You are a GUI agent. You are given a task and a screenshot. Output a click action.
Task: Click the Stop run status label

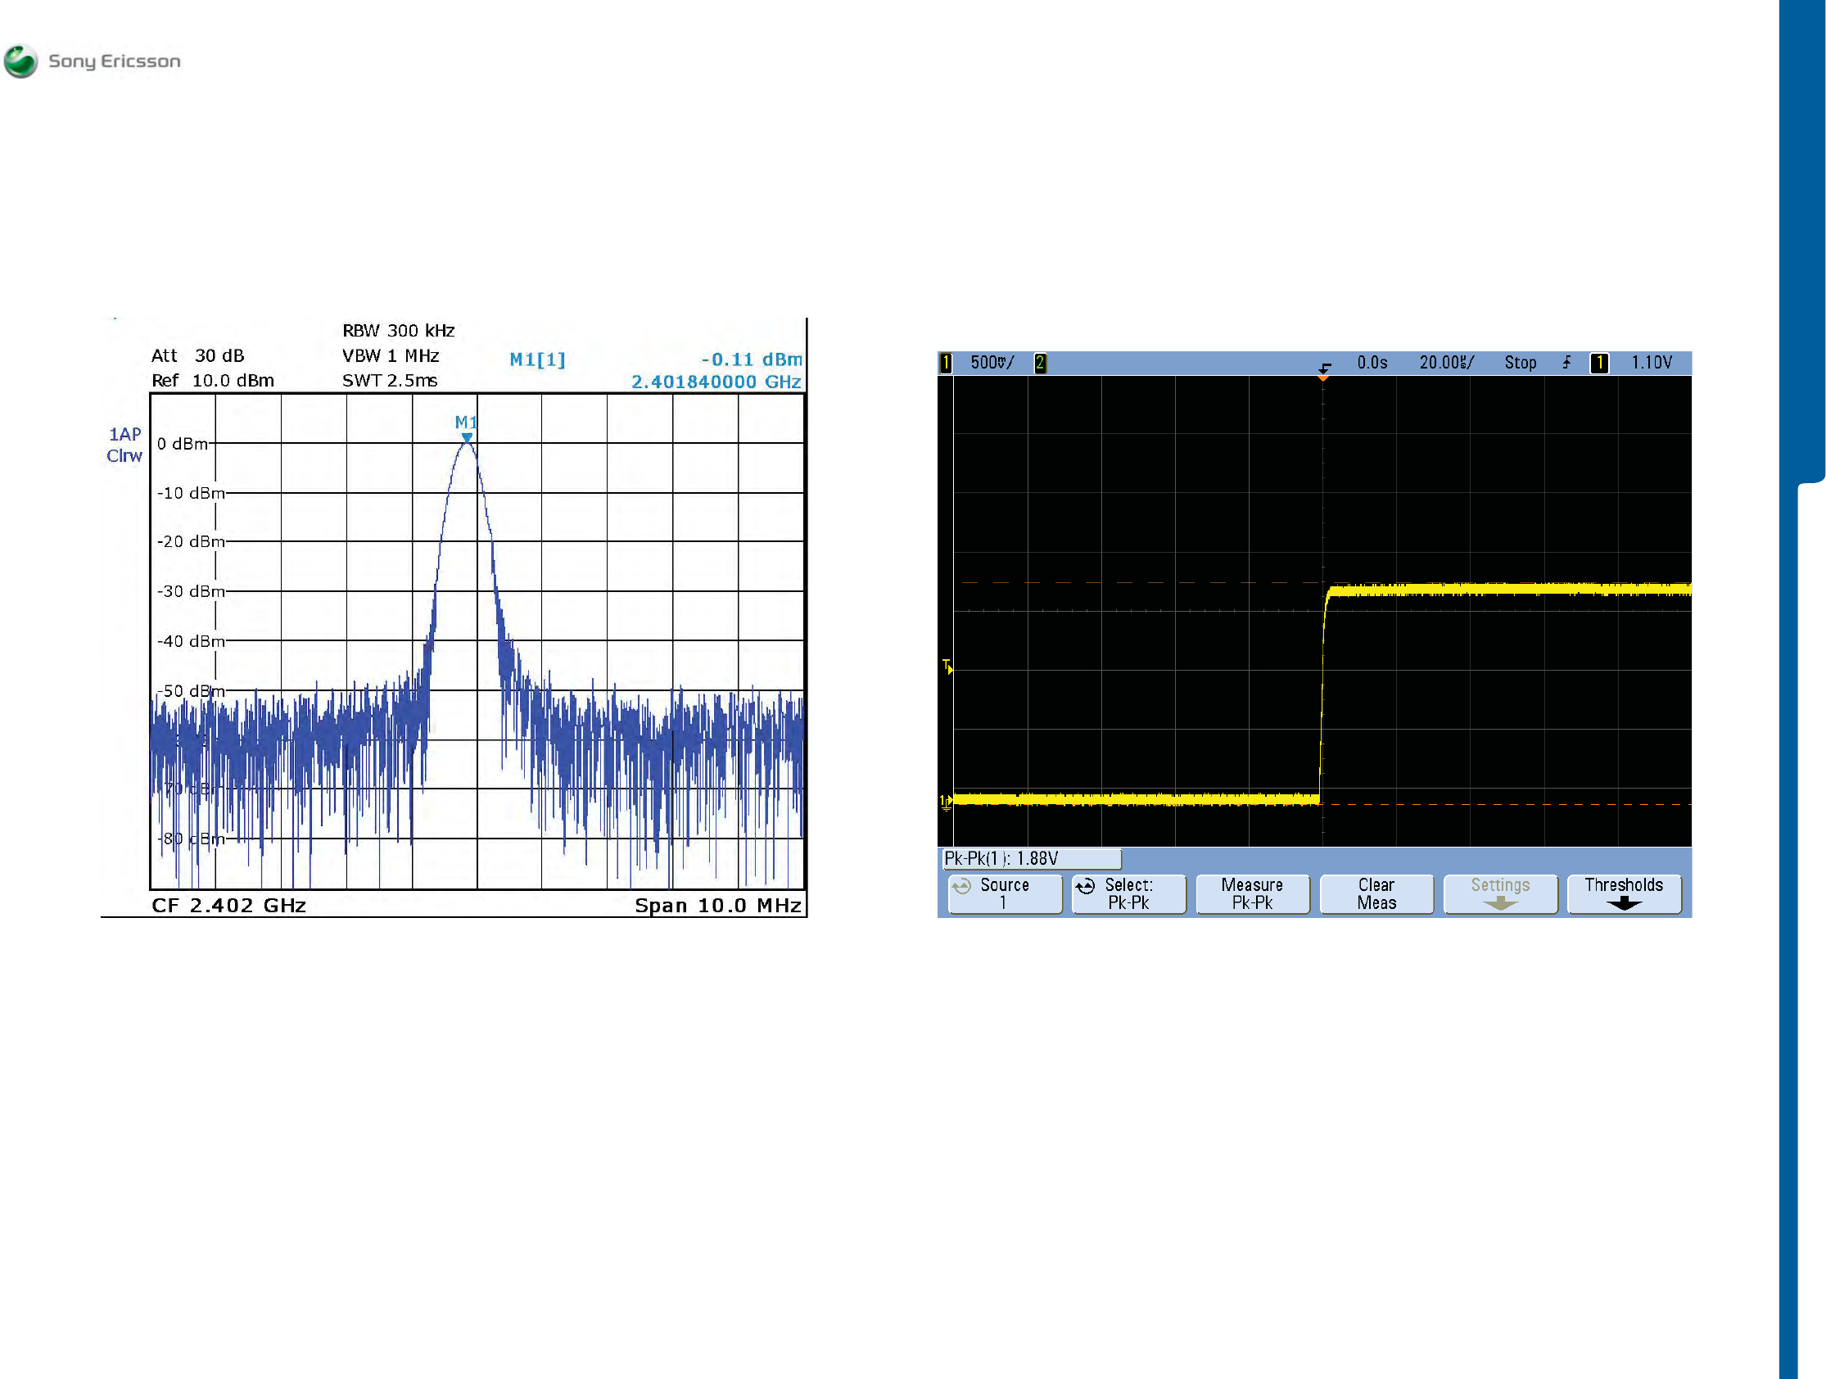[x=1520, y=363]
